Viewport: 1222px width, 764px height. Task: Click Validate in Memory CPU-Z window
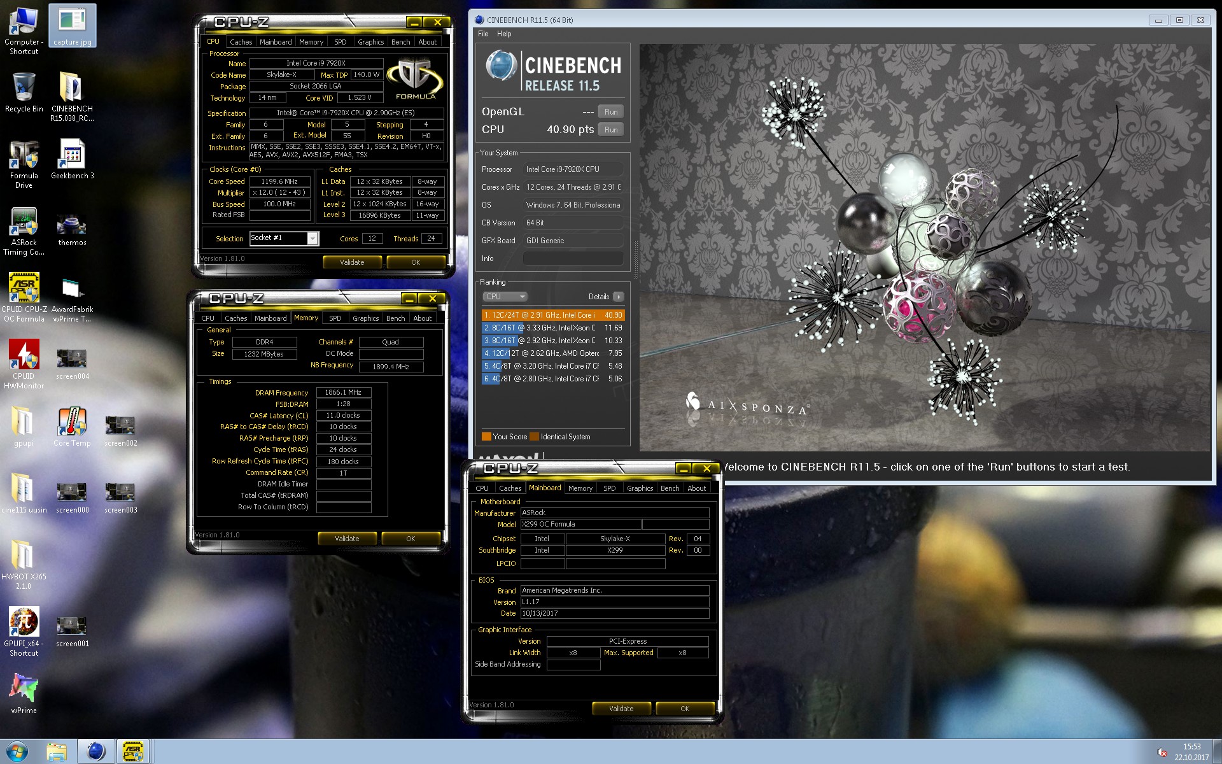click(347, 539)
